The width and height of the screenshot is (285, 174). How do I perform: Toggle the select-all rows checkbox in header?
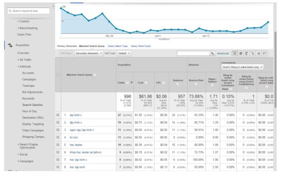click(58, 74)
